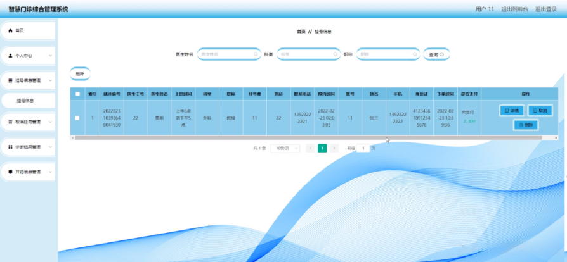
Task: Click the list icon beside 取消挂号管理
Action: click(x=11, y=122)
